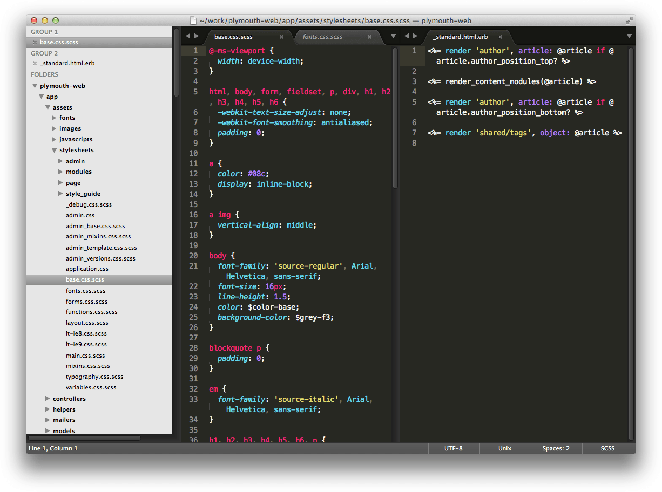
Task: Switch the UTF-8 encoding setting
Action: [453, 448]
